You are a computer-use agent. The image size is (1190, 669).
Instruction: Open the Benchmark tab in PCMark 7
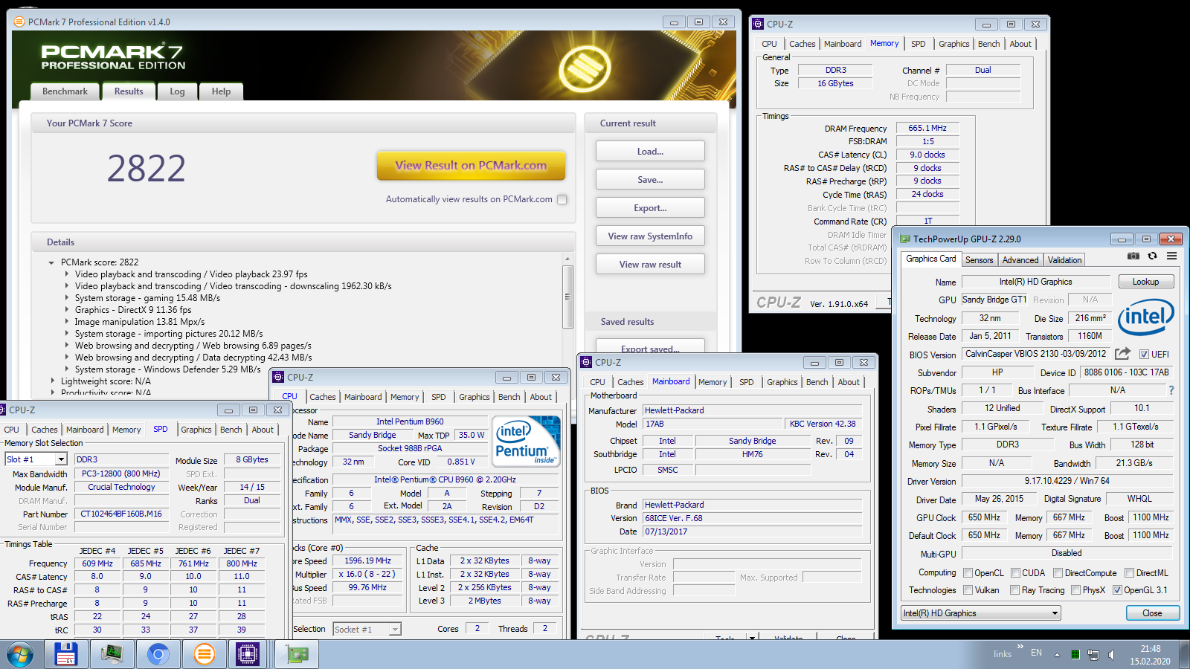click(65, 91)
